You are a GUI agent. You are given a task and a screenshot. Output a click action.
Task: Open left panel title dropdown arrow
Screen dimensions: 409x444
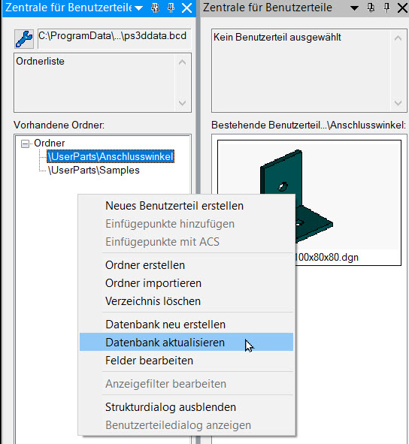pyautogui.click(x=138, y=8)
